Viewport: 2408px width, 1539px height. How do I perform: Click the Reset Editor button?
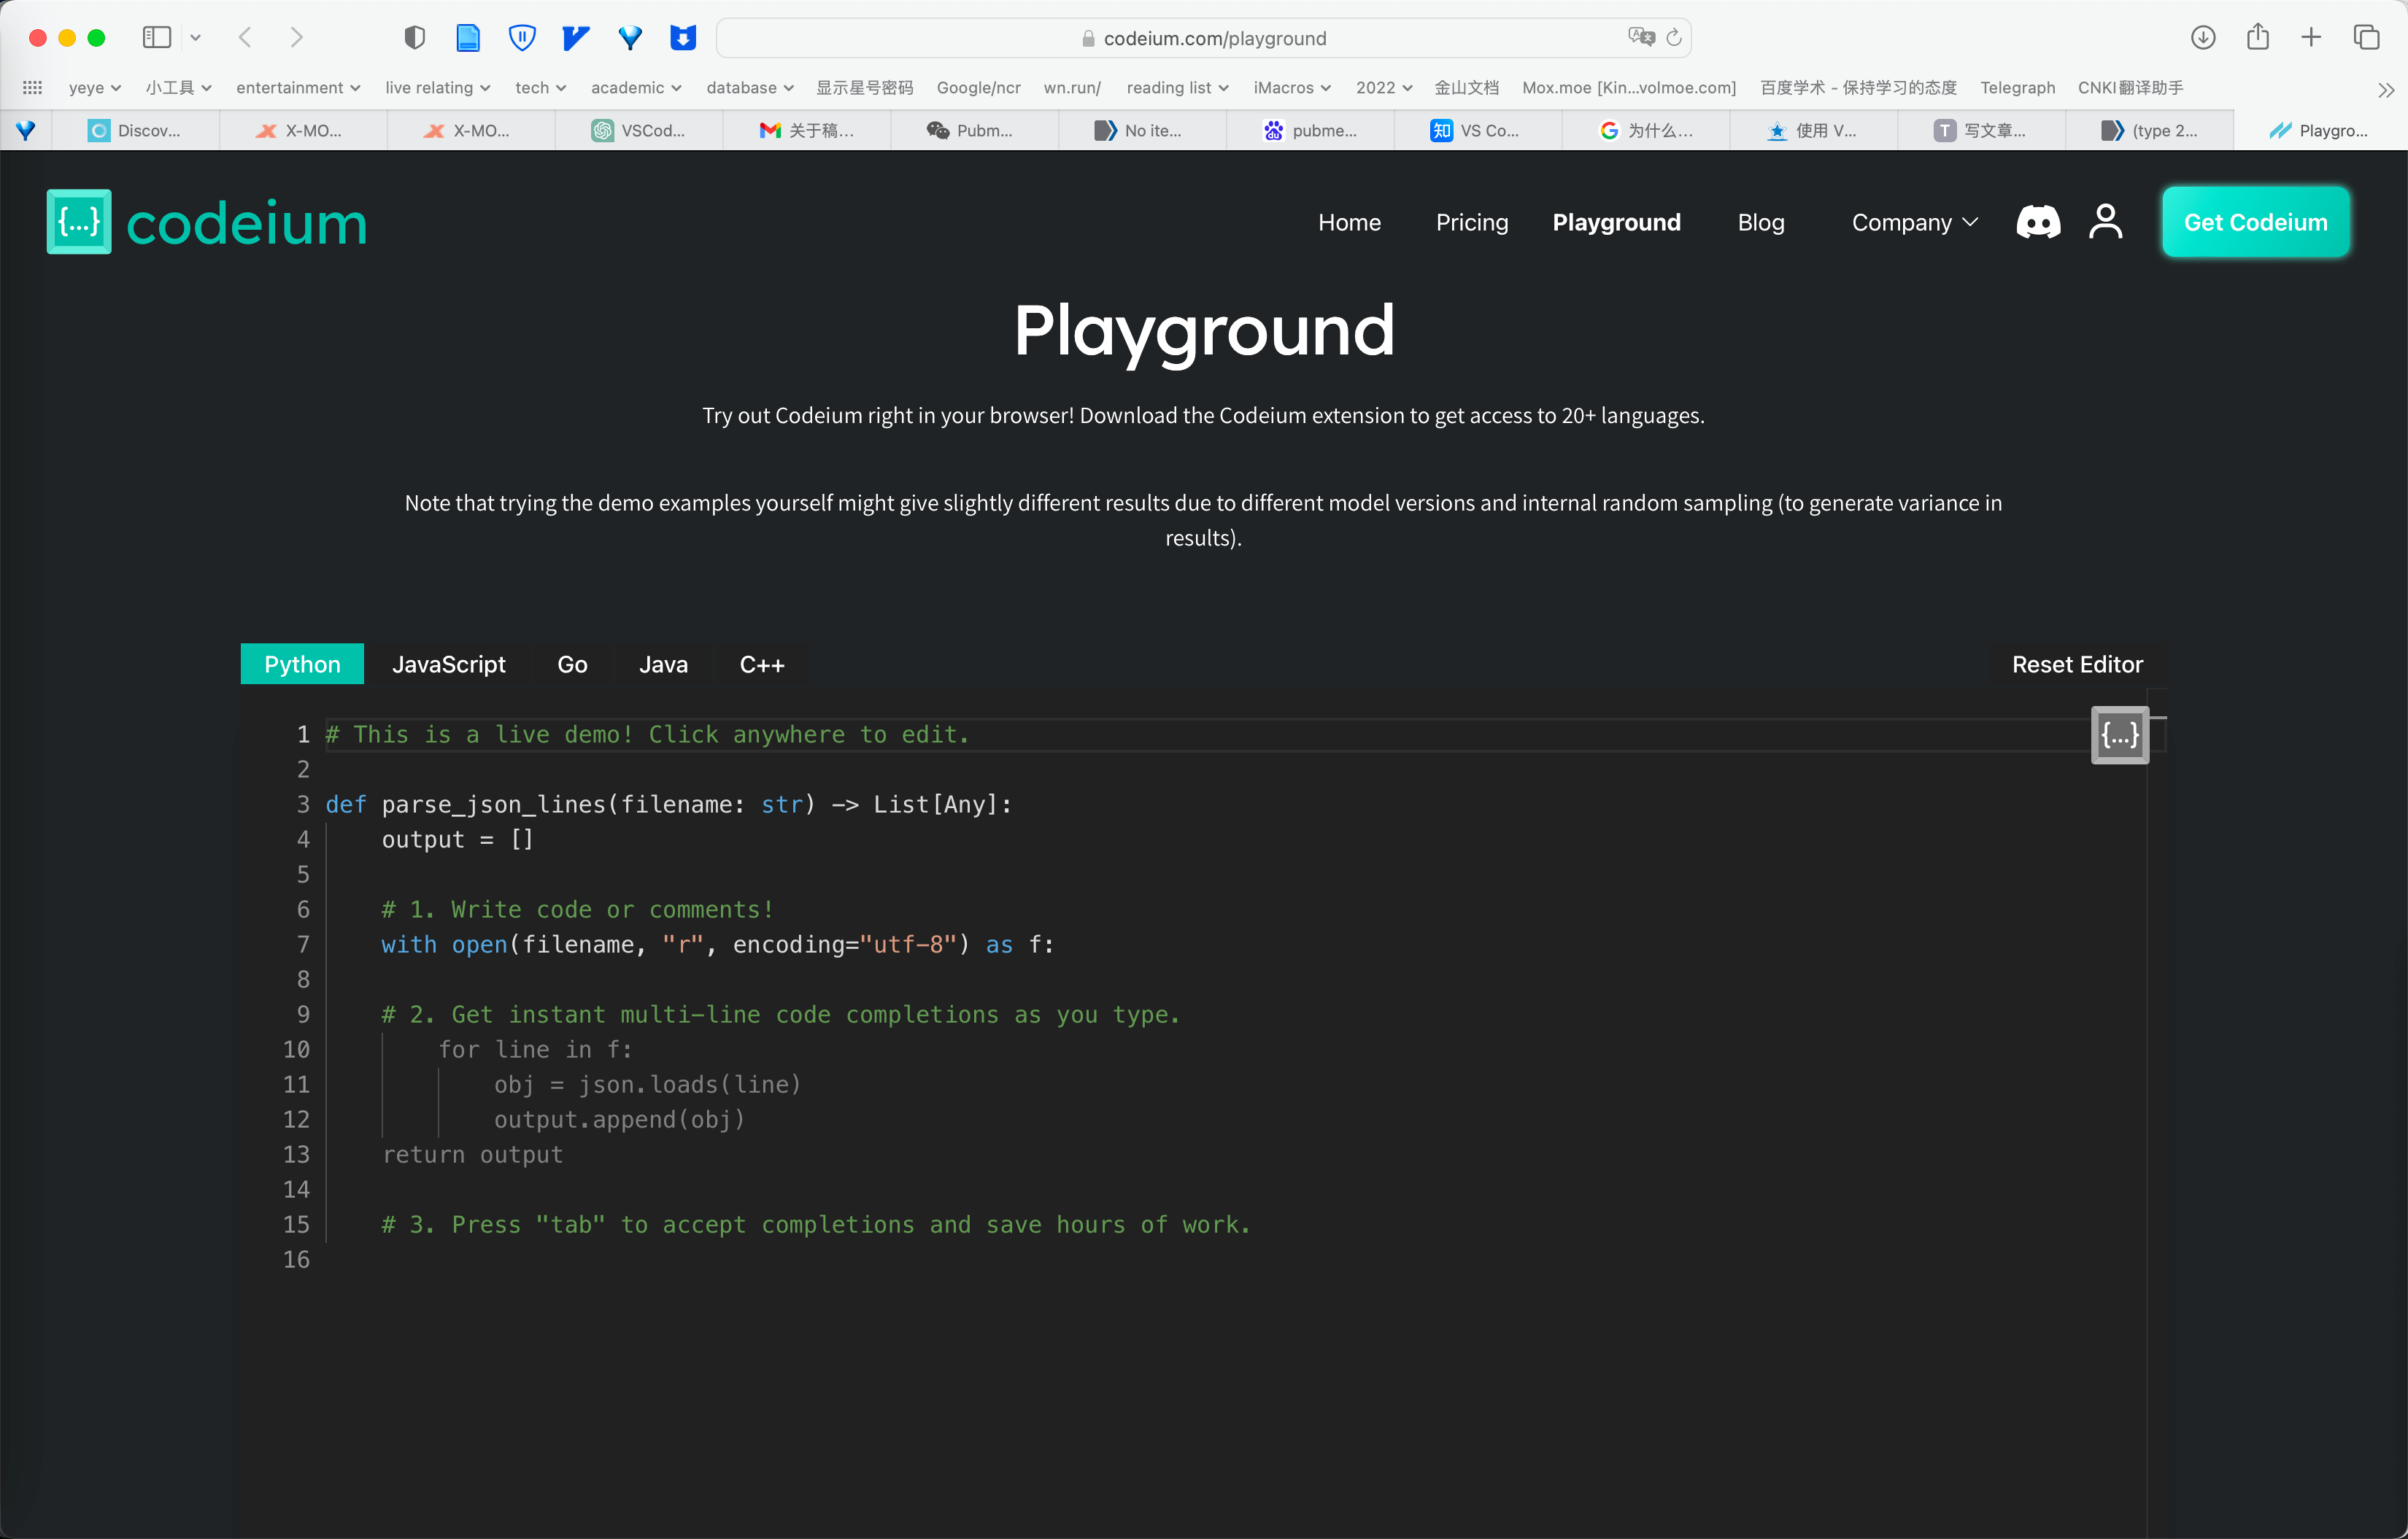[x=2078, y=663]
